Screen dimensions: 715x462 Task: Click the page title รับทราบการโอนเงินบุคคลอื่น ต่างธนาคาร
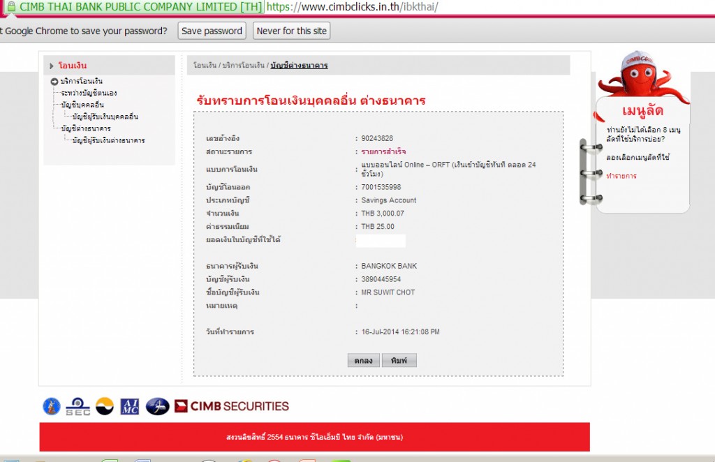[x=311, y=100]
